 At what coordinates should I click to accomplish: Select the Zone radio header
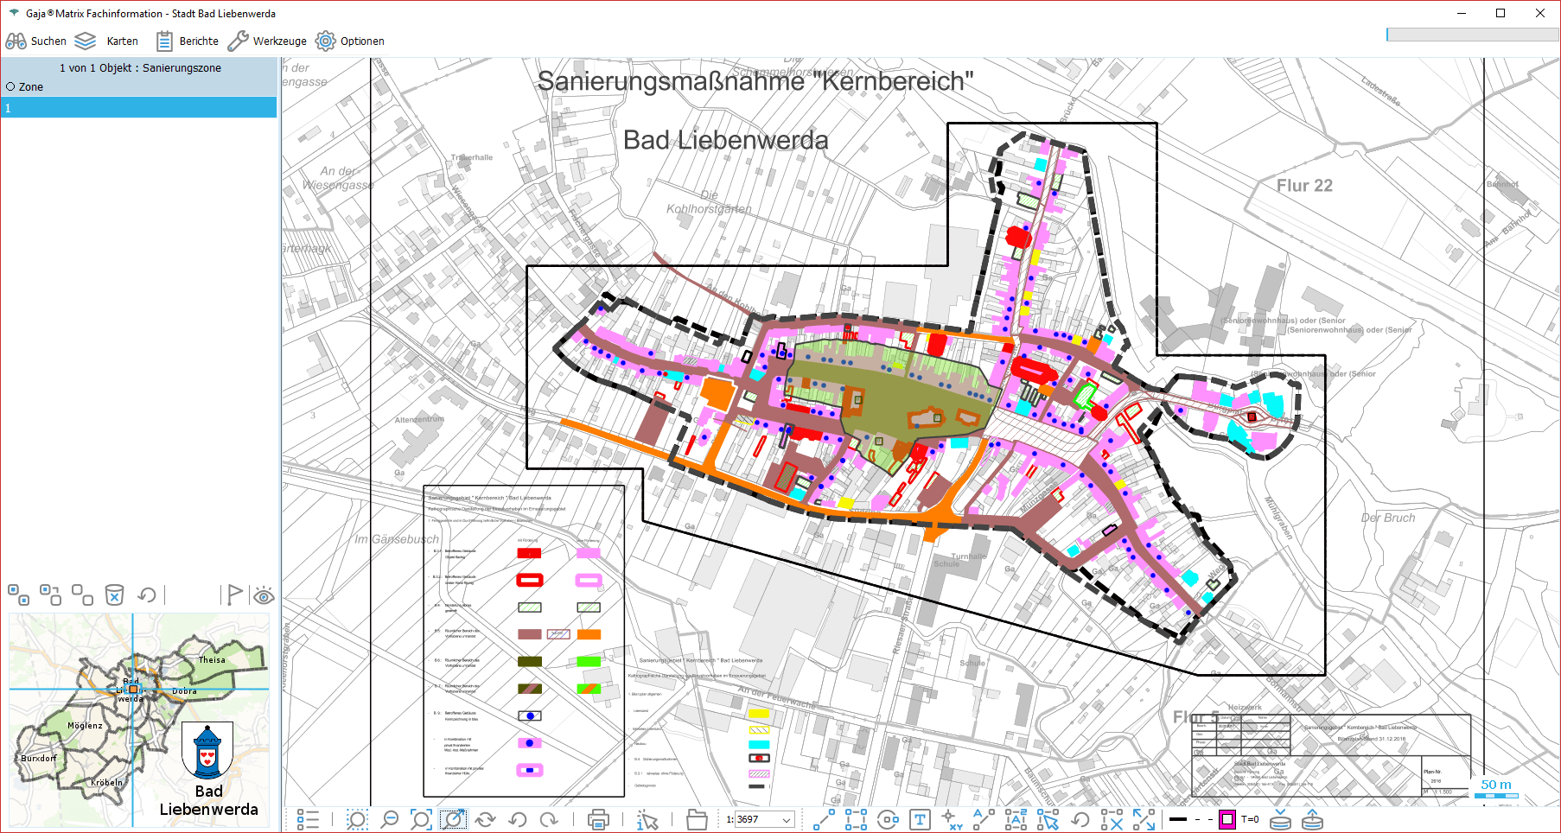click(11, 86)
